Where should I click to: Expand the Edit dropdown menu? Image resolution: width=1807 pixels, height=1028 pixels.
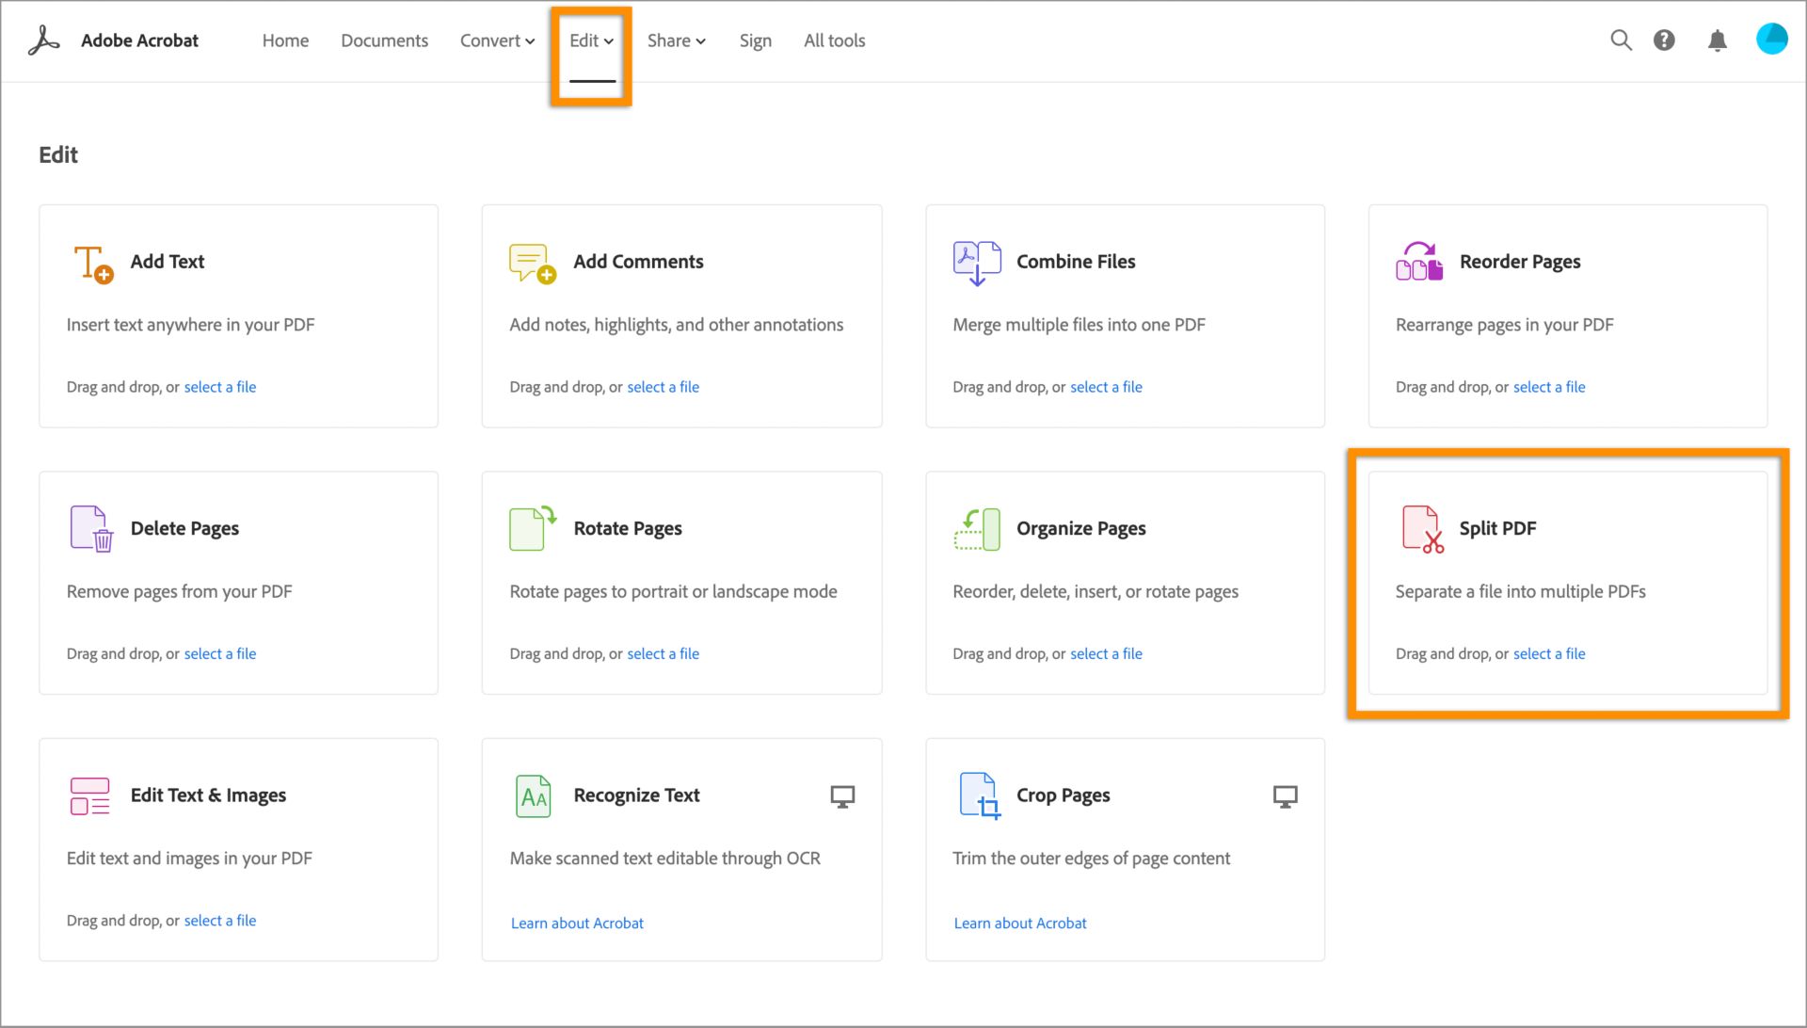click(x=592, y=40)
